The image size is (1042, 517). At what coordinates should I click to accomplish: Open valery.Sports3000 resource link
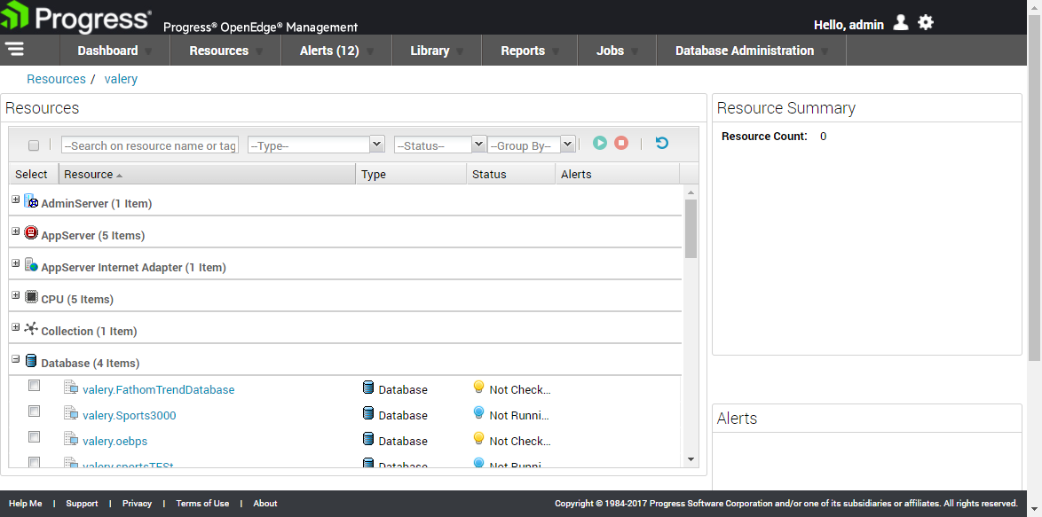(x=130, y=415)
